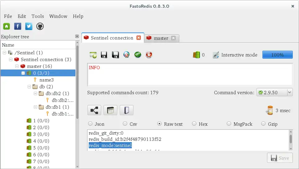Select the Raw text output format
Image resolution: width=299 pixels, height=169 pixels.
coord(159,124)
